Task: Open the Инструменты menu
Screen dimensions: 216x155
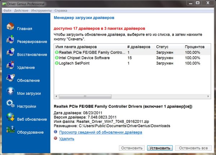Action: pyautogui.click(x=41, y=10)
